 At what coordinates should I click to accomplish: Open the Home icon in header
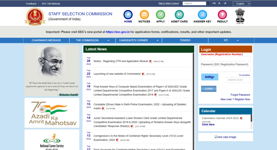coord(128,15)
